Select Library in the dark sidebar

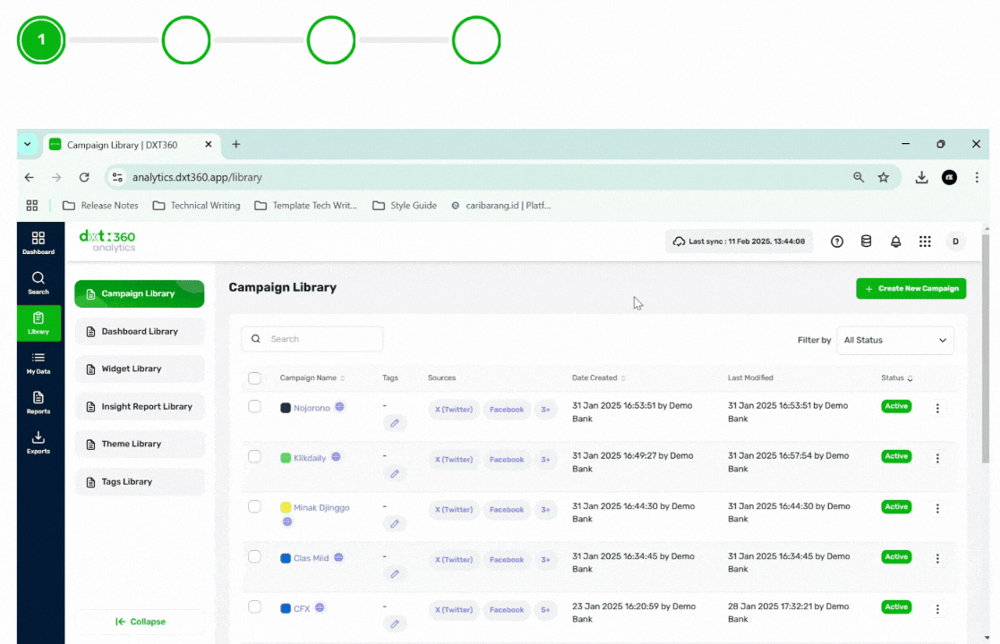[x=38, y=323]
